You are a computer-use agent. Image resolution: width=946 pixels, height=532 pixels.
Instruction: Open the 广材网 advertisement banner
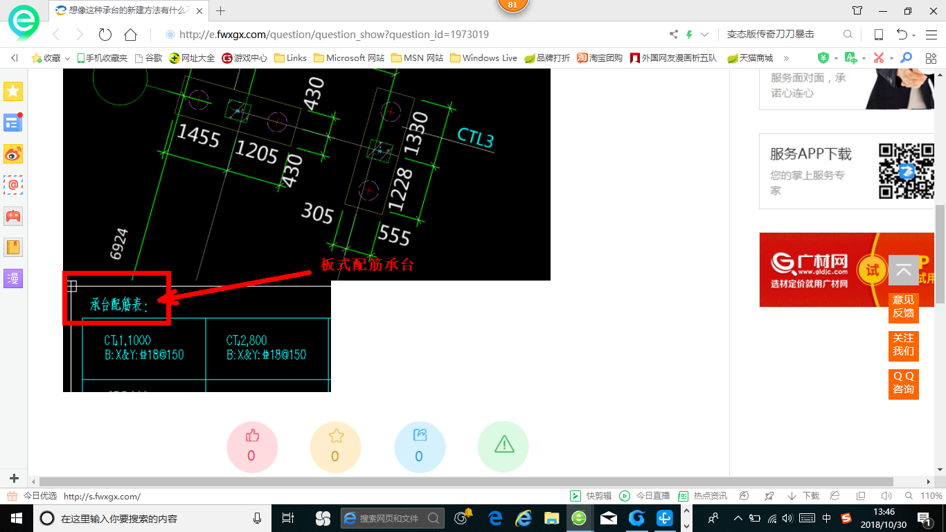(x=846, y=269)
